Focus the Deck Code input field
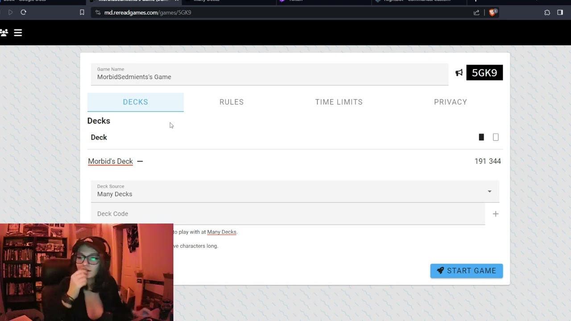Image resolution: width=571 pixels, height=321 pixels. click(288, 214)
